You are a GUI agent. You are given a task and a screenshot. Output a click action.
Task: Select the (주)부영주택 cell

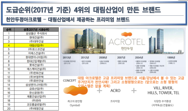click(36, 77)
